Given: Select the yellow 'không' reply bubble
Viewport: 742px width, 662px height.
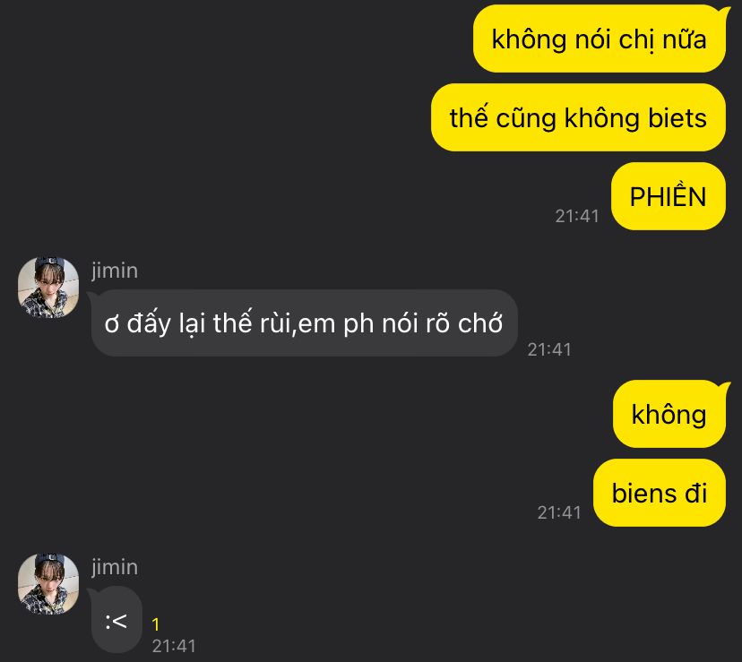Looking at the screenshot, I should click(x=669, y=414).
